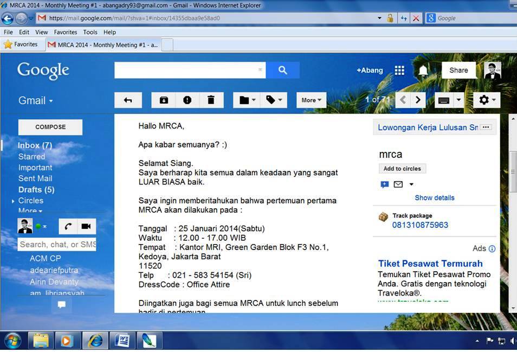Image resolution: width=517 pixels, height=352 pixels.
Task: Open Microsoft Word from the taskbar
Action: 122,341
